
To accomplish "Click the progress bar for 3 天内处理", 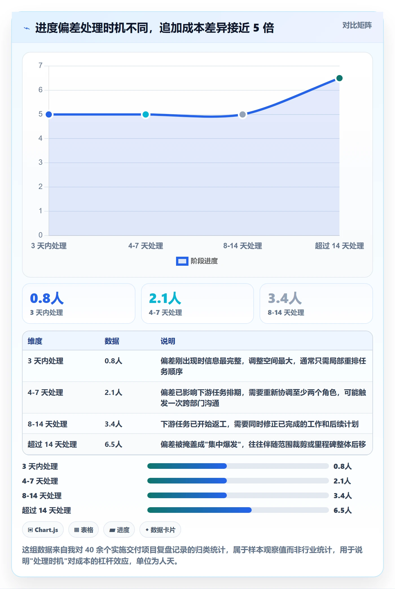I will (x=238, y=466).
